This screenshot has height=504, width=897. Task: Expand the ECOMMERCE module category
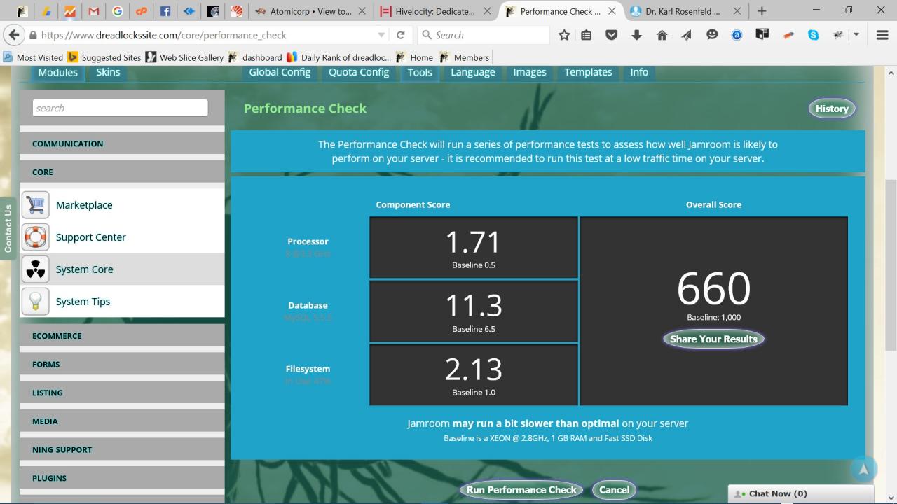point(57,336)
